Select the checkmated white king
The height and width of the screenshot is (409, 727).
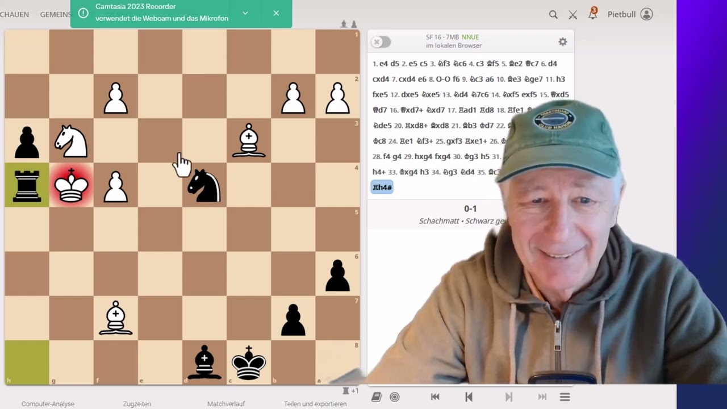[71, 185]
